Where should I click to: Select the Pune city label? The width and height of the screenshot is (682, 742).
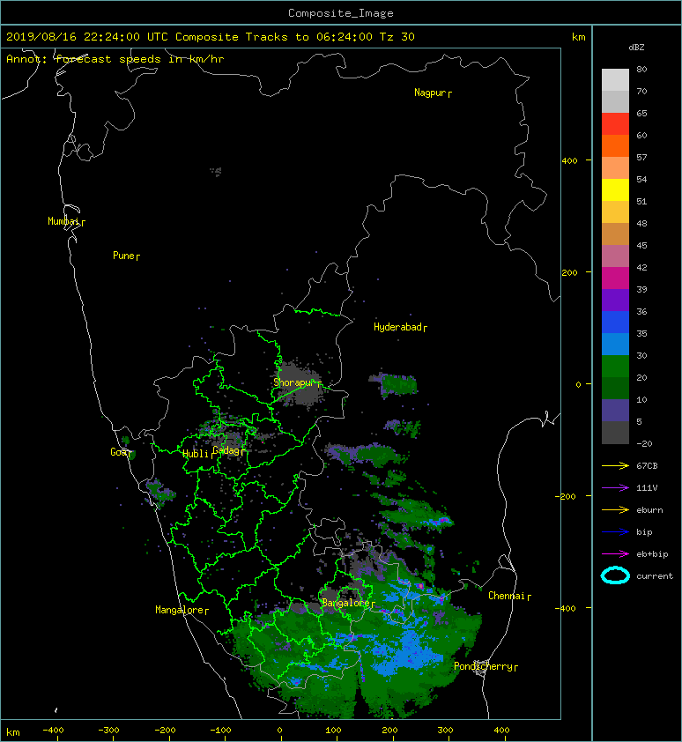tap(126, 256)
